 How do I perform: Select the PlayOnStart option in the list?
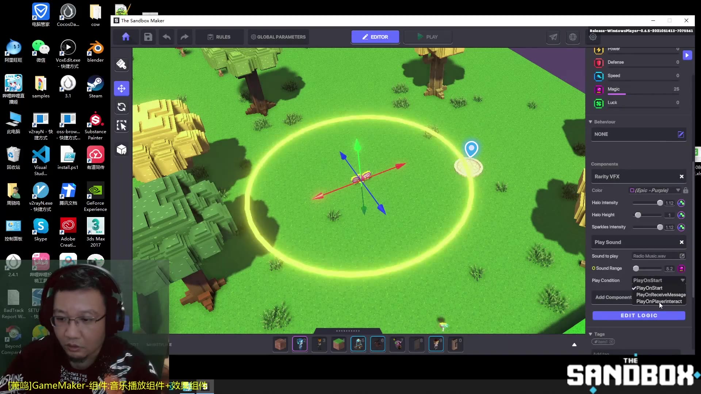click(x=649, y=288)
